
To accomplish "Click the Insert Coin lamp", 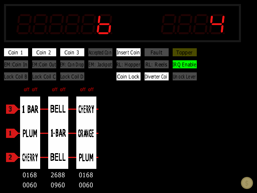I will click(128, 52).
